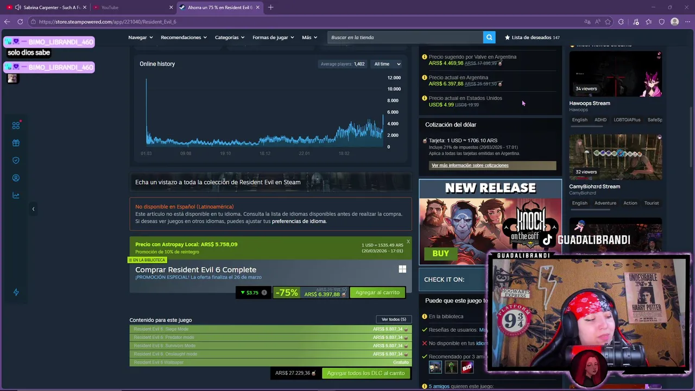This screenshot has height=391, width=695.
Task: Close the YouTube tab
Action: pos(171,8)
